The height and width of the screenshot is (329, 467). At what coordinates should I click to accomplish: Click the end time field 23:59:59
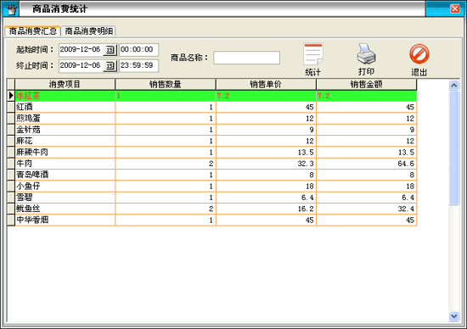pyautogui.click(x=138, y=66)
